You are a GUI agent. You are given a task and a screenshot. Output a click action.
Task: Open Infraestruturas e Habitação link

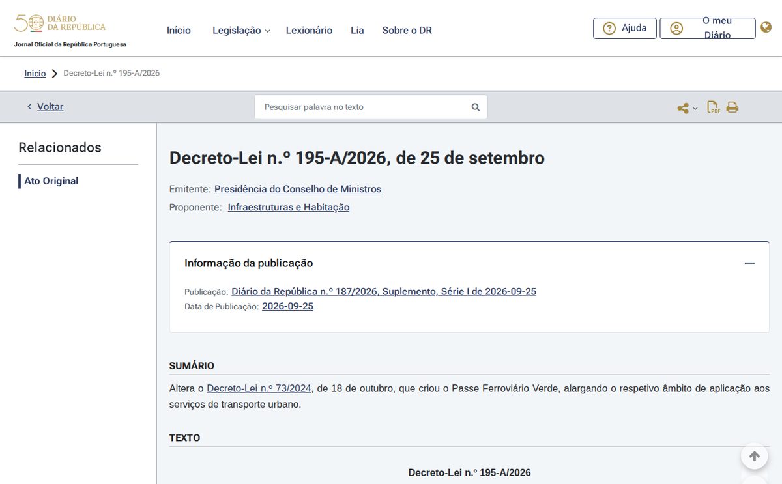(x=289, y=207)
